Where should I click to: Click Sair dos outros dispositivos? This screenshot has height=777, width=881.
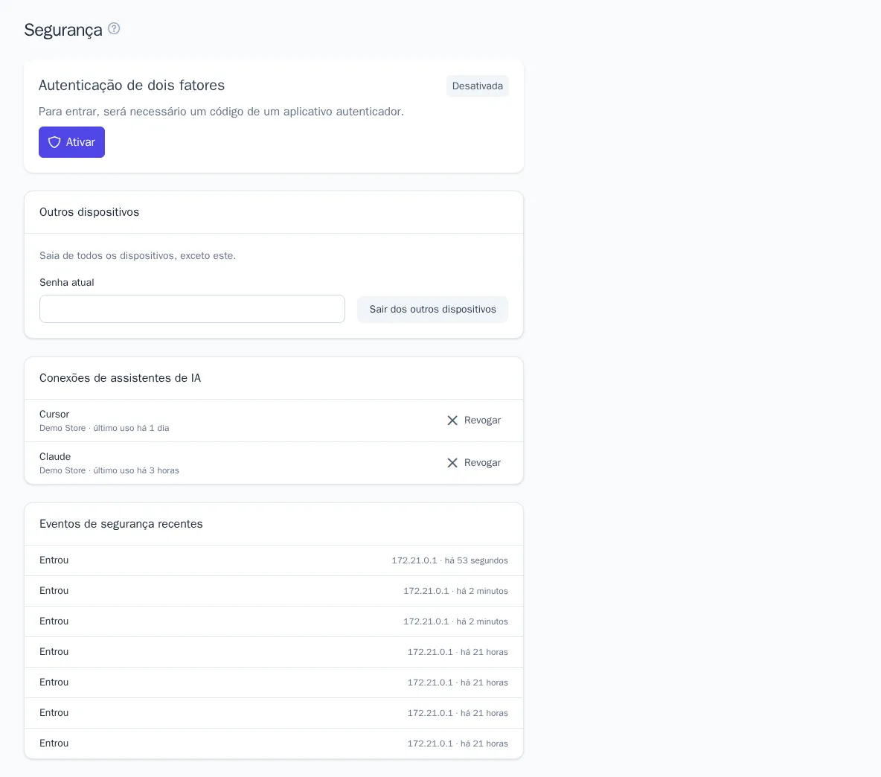[432, 310]
